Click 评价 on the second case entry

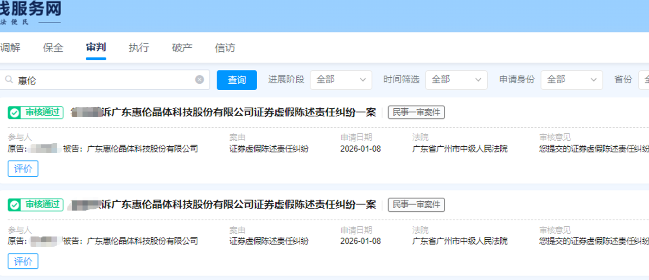click(x=22, y=261)
